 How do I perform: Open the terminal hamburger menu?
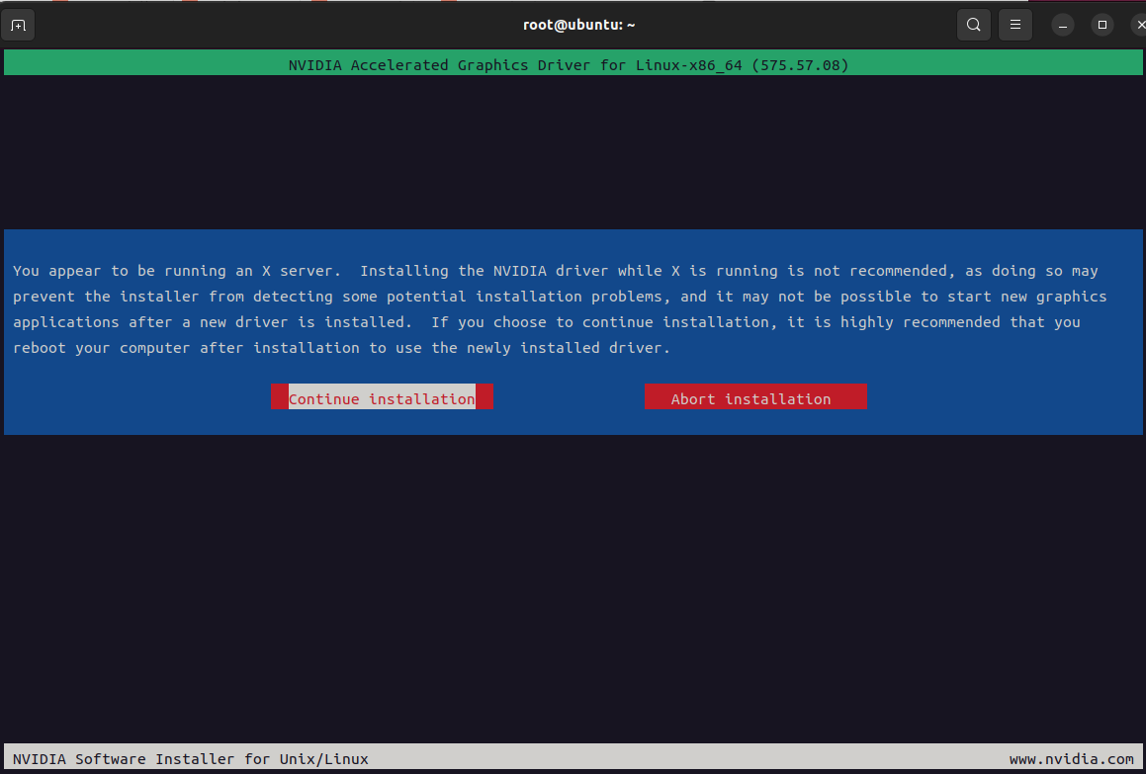1015,25
